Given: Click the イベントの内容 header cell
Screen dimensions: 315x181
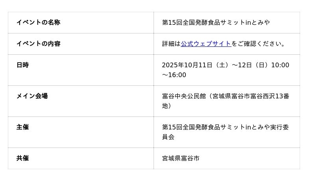Looking at the screenshot, I should [38, 44].
